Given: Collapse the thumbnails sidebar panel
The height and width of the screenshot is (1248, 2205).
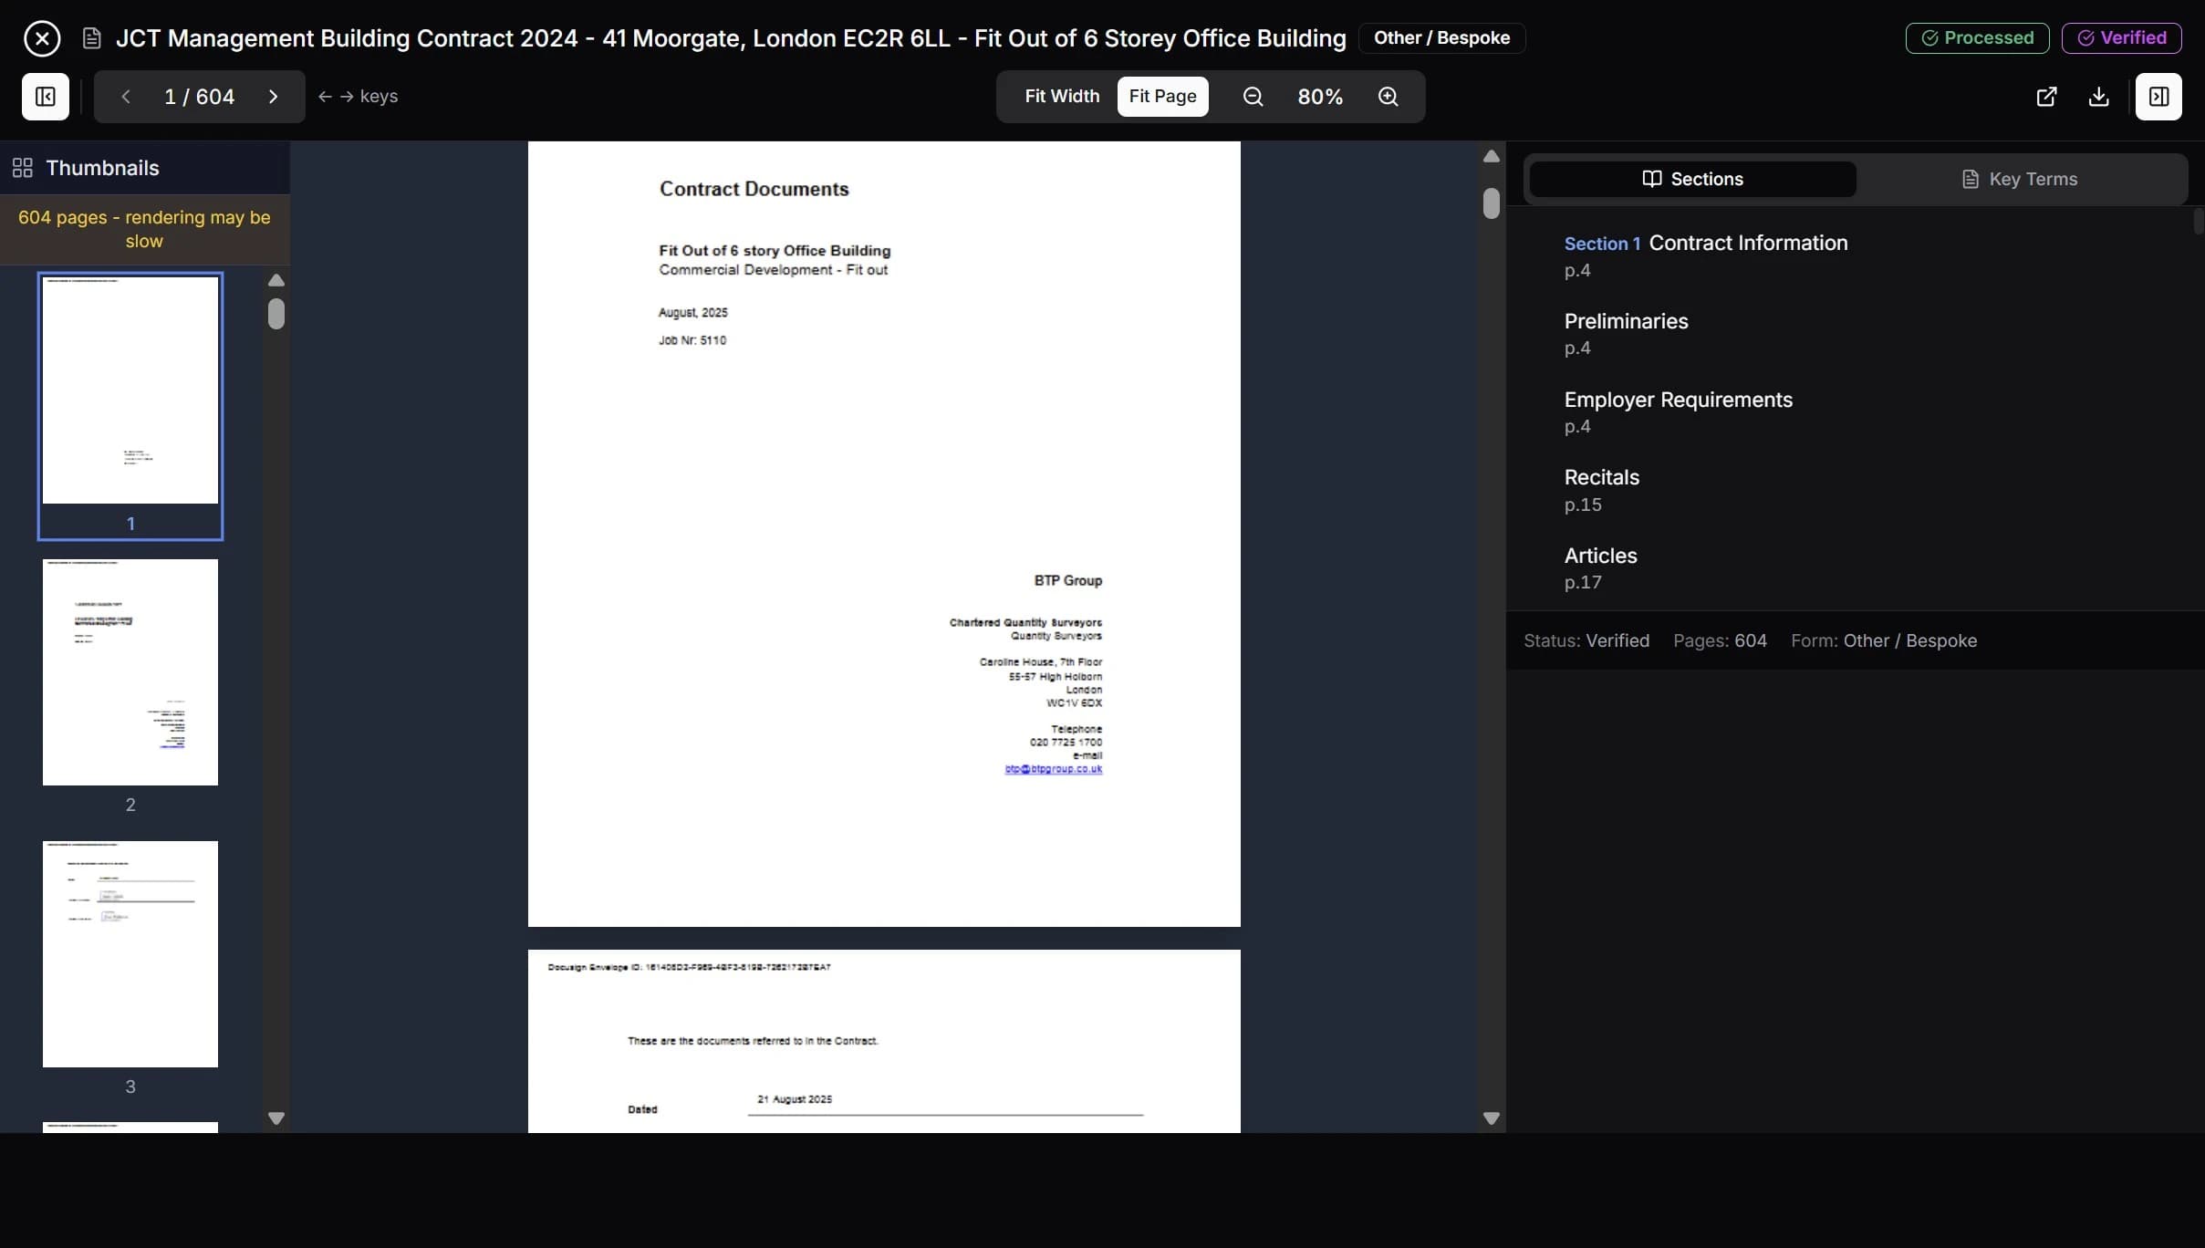Looking at the screenshot, I should click(45, 97).
